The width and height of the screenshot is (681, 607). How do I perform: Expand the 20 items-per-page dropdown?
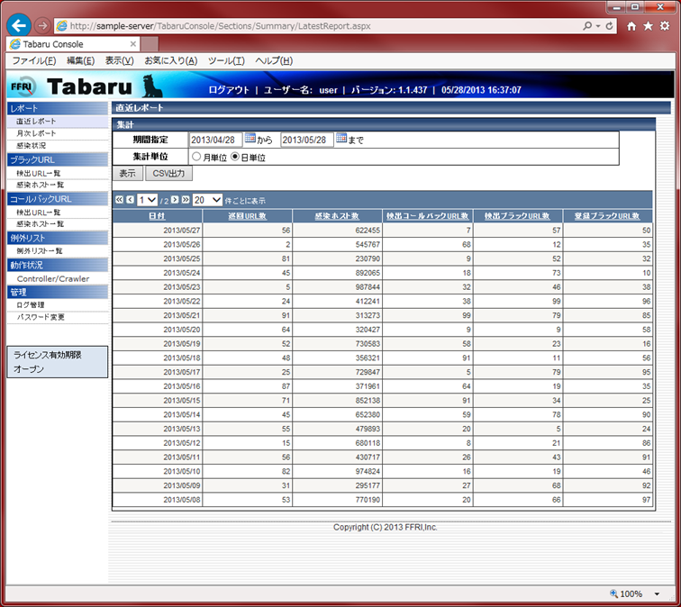(x=207, y=200)
